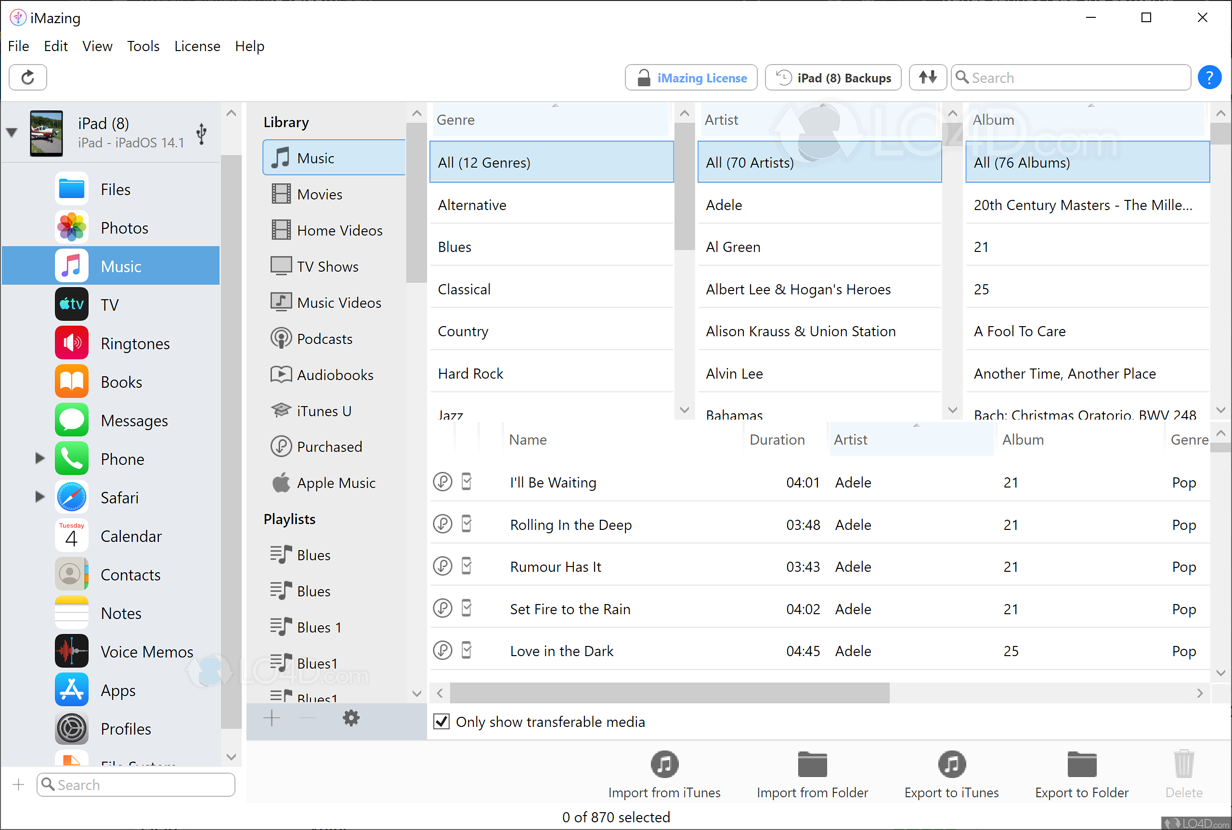
Task: Click the refresh arrow button
Action: pyautogui.click(x=27, y=78)
